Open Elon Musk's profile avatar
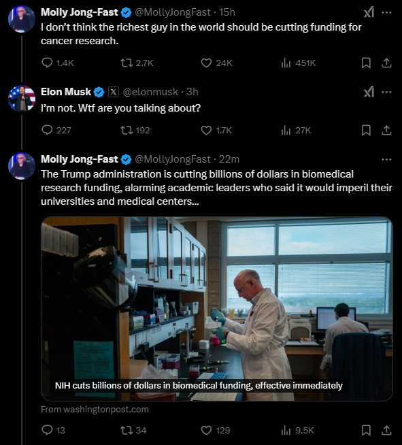Viewport: 402px width, 445px height. [x=22, y=98]
